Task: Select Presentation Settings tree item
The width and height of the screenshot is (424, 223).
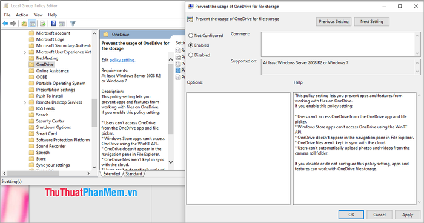Action: pyautogui.click(x=56, y=90)
